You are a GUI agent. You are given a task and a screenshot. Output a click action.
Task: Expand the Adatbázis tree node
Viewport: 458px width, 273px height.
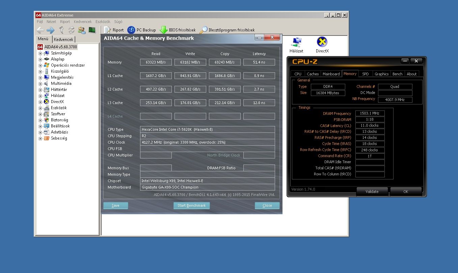click(41, 132)
